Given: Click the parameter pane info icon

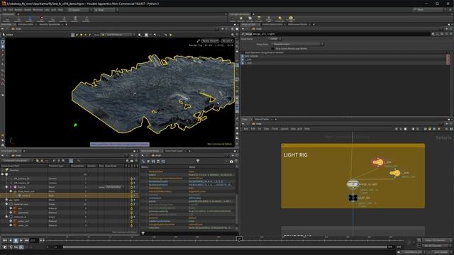Looking at the screenshot, I should 446,34.
